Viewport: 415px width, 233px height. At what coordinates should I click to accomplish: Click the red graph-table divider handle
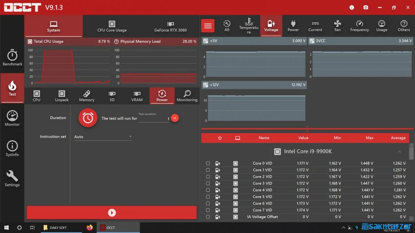coord(307,129)
